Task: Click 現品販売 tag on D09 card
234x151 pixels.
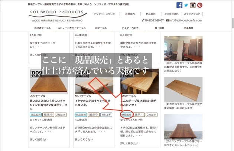Action: 36,115
